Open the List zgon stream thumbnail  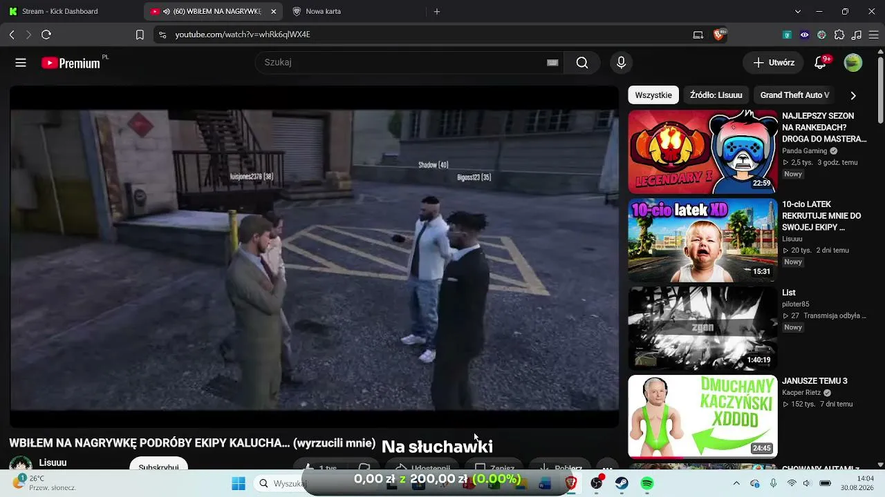702,329
